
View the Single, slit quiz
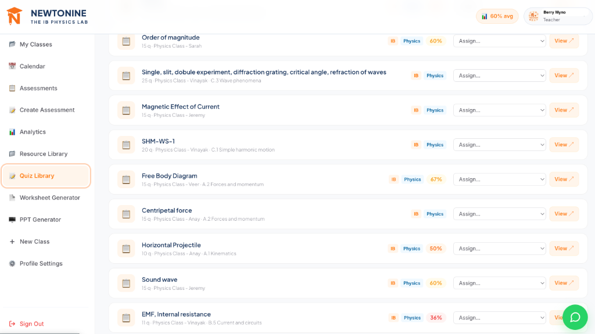click(564, 76)
